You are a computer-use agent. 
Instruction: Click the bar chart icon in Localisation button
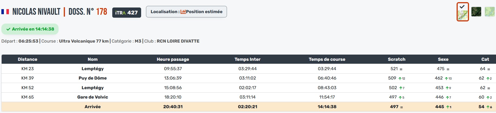point(183,12)
